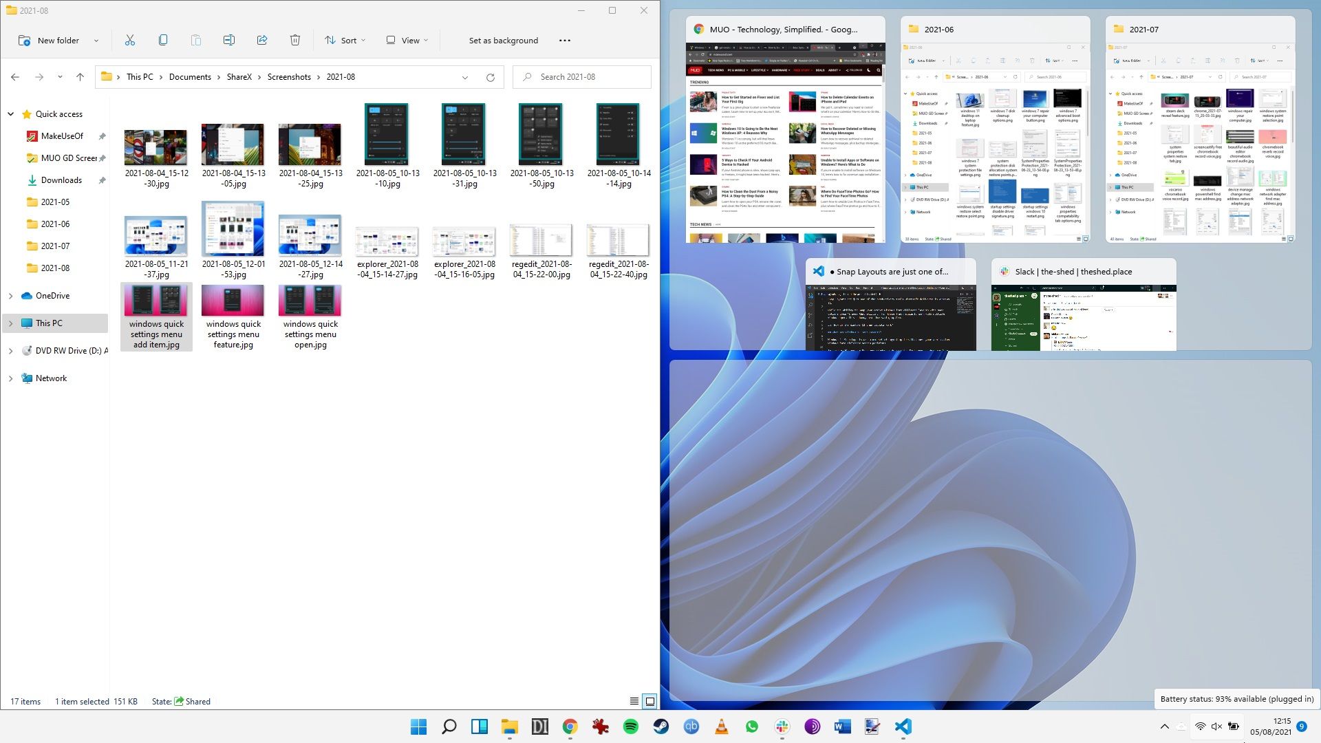Click the Search 2021-08 input field

point(586,76)
